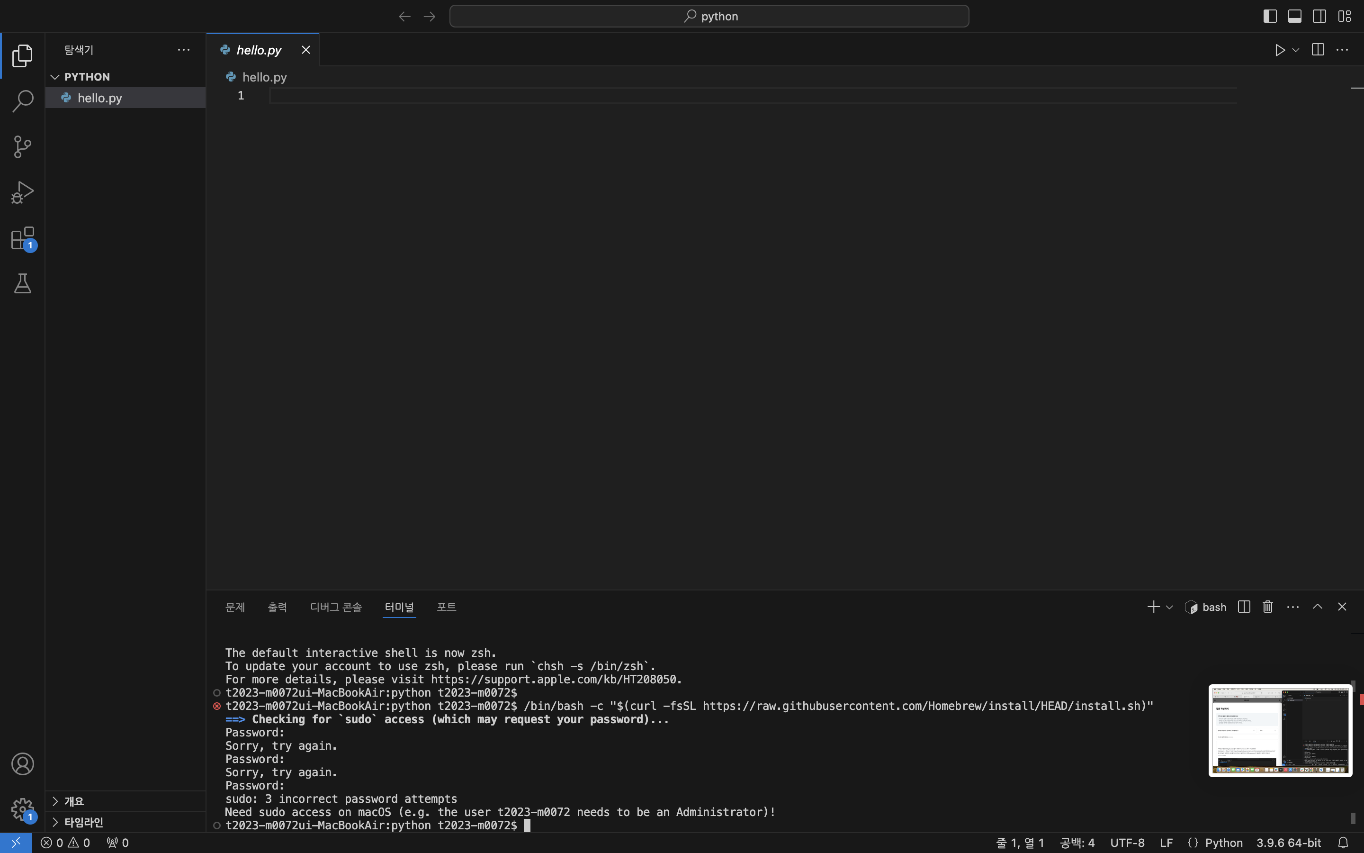Viewport: 1364px width, 853px height.
Task: Open new terminal profile dropdown arrow
Action: click(x=1169, y=608)
